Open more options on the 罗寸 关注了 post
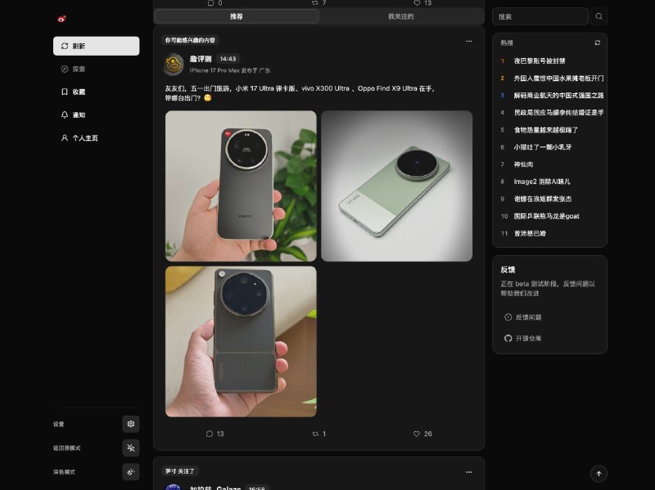Viewport: 655px width, 490px height. tap(468, 472)
